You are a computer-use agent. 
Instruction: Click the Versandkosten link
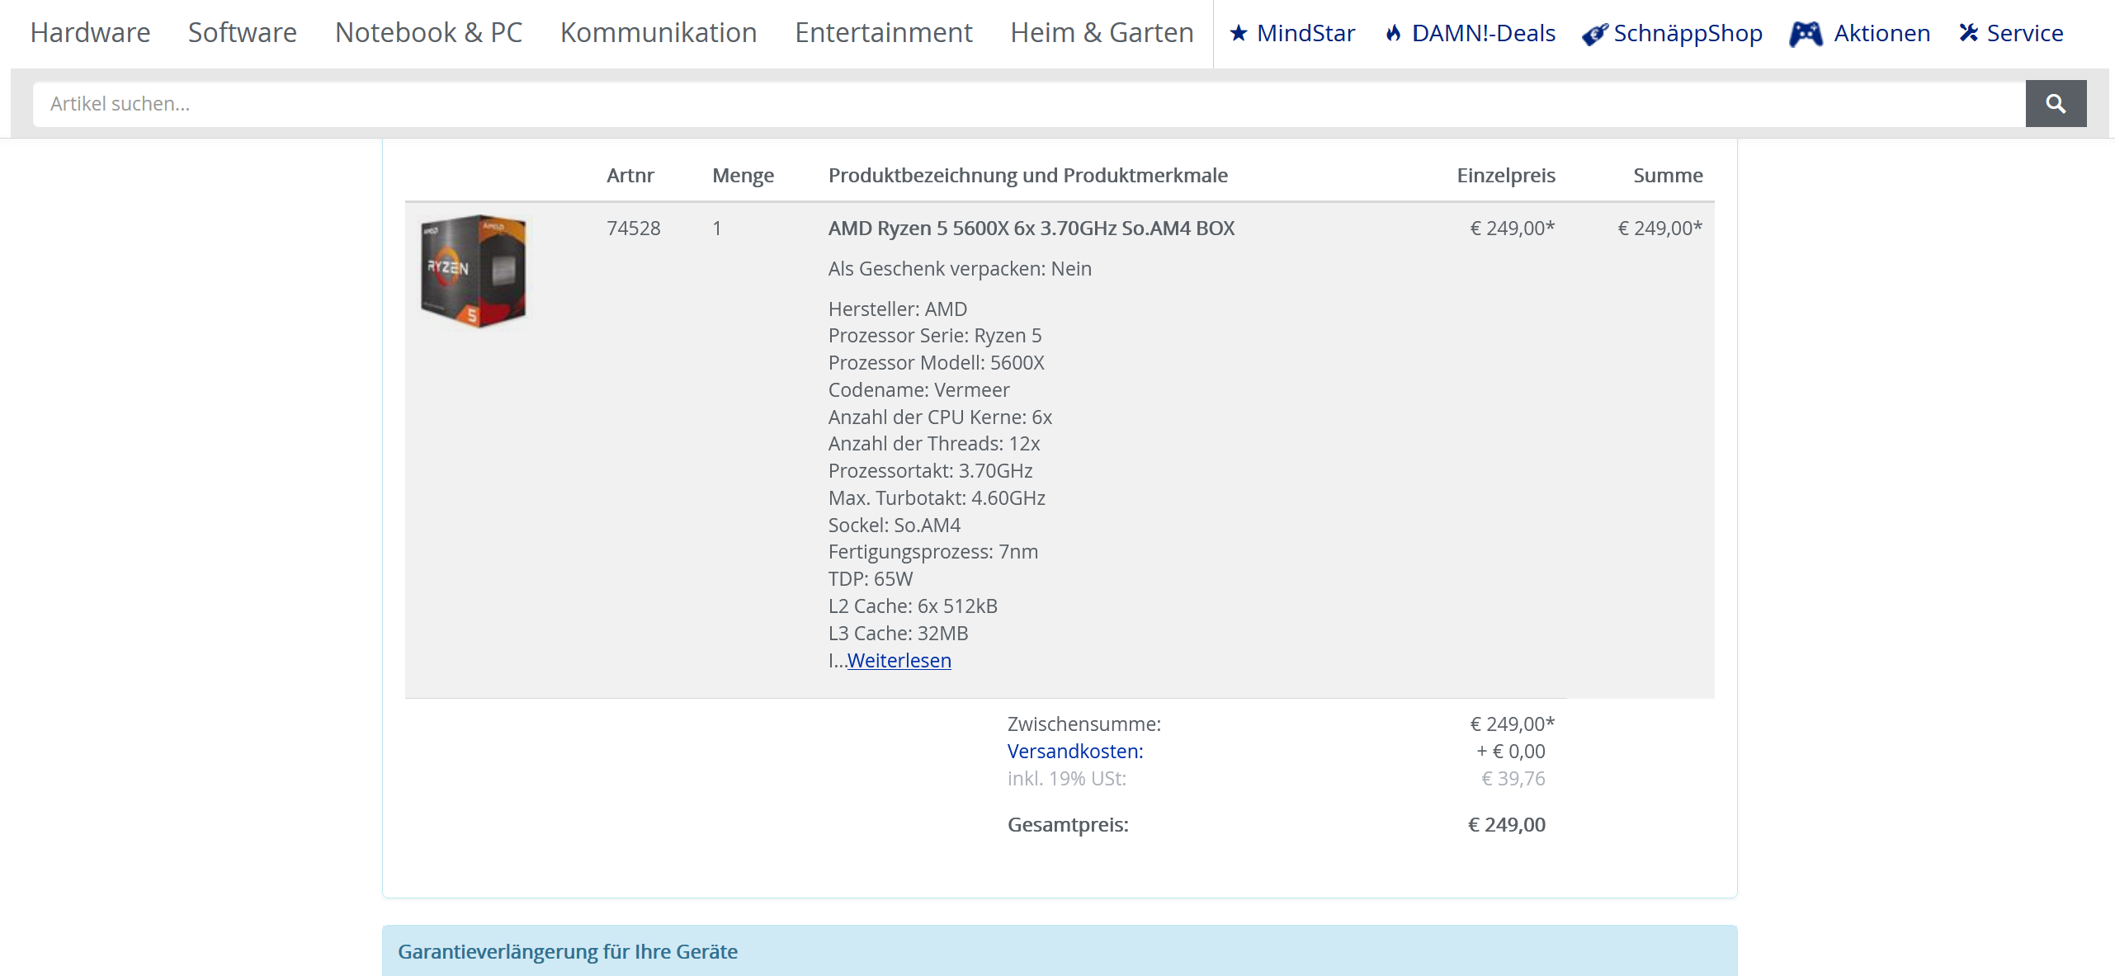point(1074,752)
